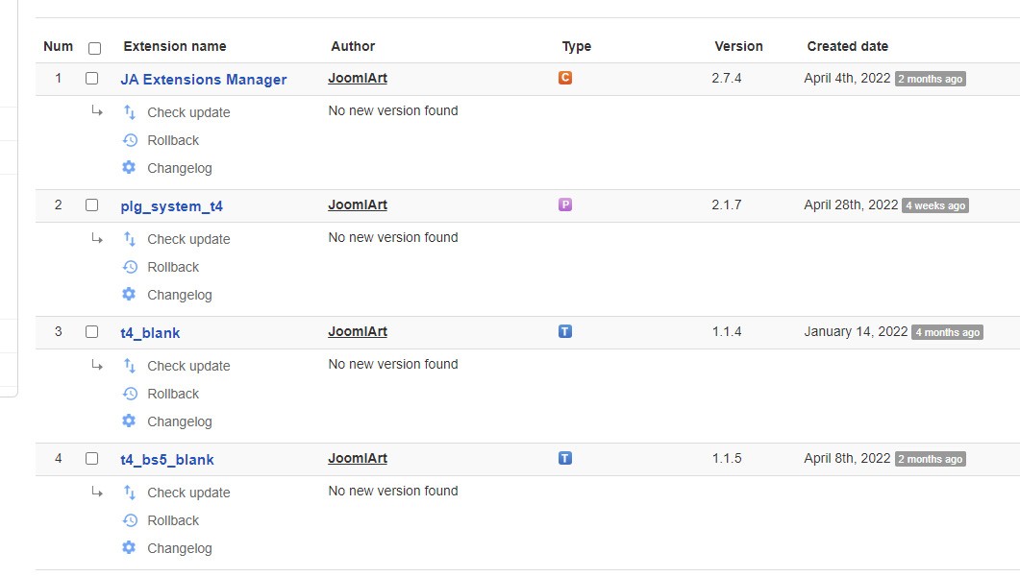Screen dimensions: 1020x577
Task: Sort by the Created date column header
Action: click(847, 46)
